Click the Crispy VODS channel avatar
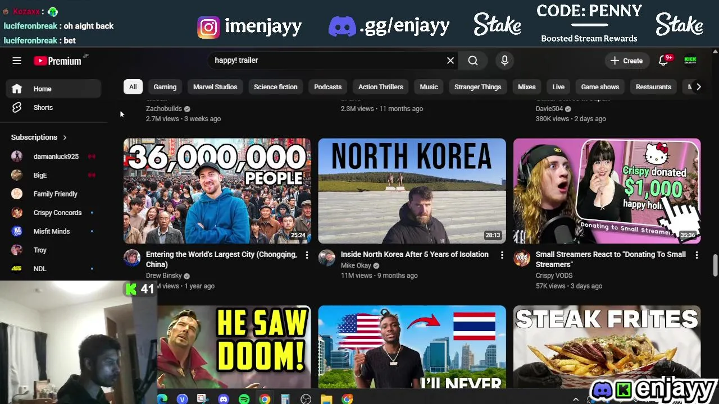This screenshot has height=404, width=719. click(522, 258)
